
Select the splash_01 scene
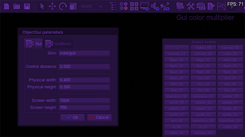[x=230, y=102]
